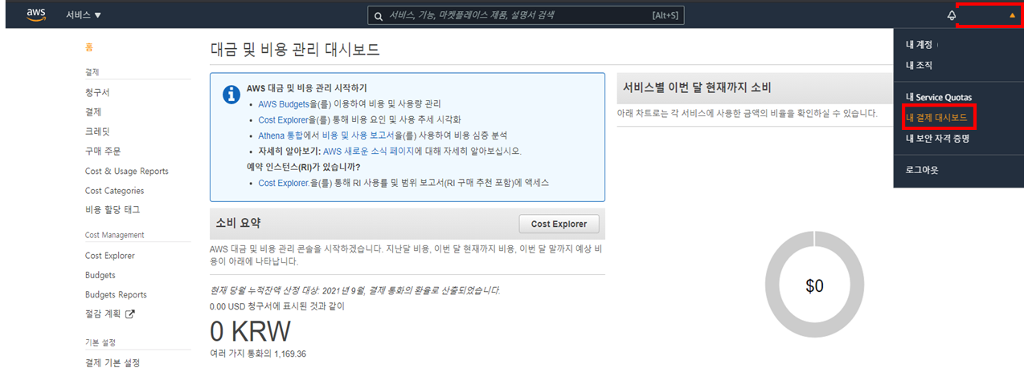This screenshot has width=1024, height=368.
Task: Choose 로그아웃 to sign out
Action: point(922,170)
